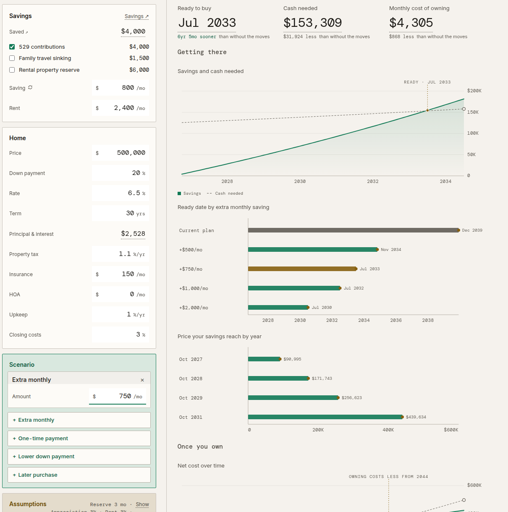Click the Current plan gray bar
This screenshot has width=508, height=512.
[354, 230]
